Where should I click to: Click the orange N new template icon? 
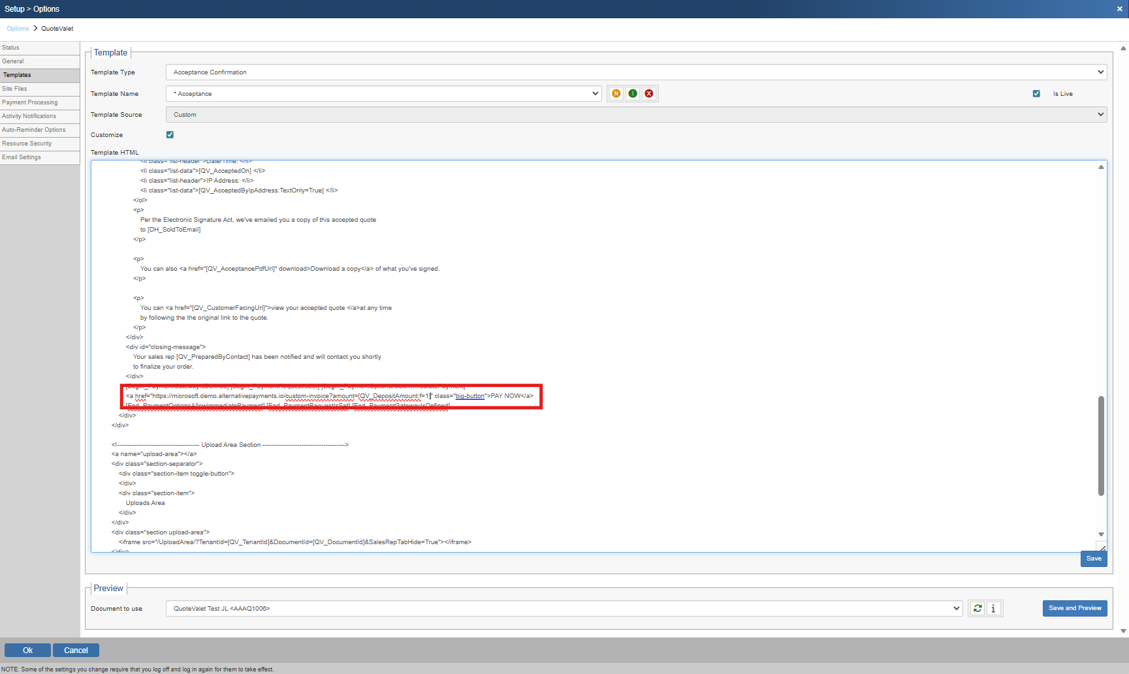point(616,94)
